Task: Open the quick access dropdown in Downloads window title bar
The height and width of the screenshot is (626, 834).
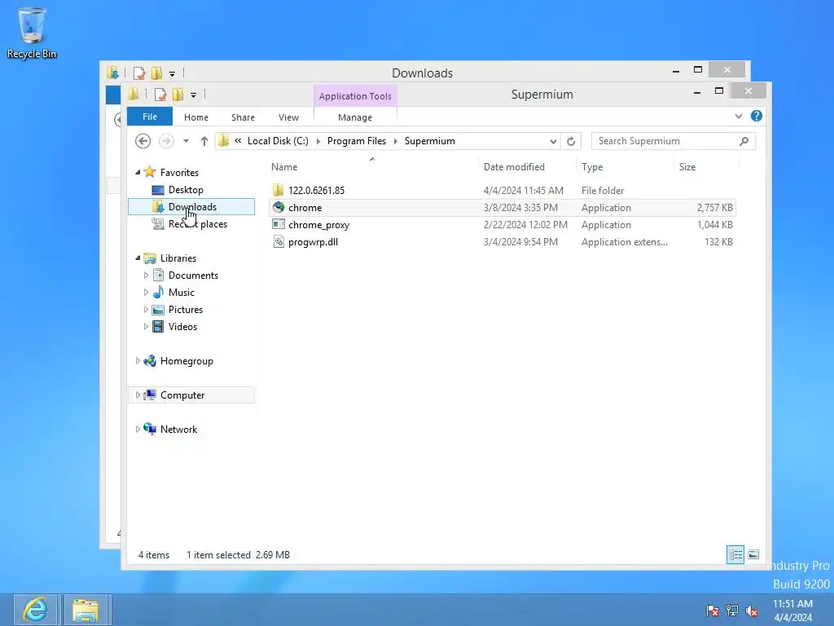Action: tap(173, 74)
